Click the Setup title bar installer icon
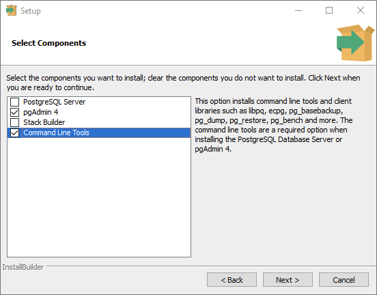Screen dimensions: 377x295 pos(12,10)
